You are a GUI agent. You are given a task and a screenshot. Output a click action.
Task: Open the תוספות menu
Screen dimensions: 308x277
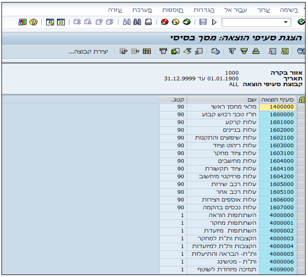172,10
